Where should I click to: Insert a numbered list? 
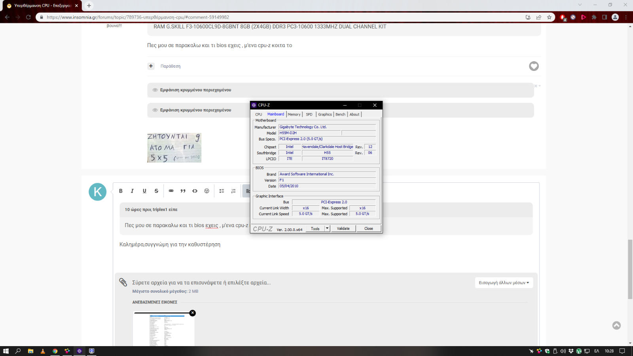233,191
